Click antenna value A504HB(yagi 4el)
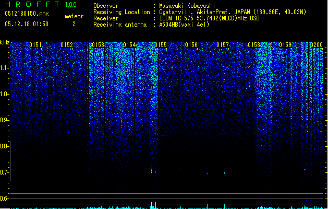Image resolution: width=328 pixels, height=209 pixels. click(184, 25)
